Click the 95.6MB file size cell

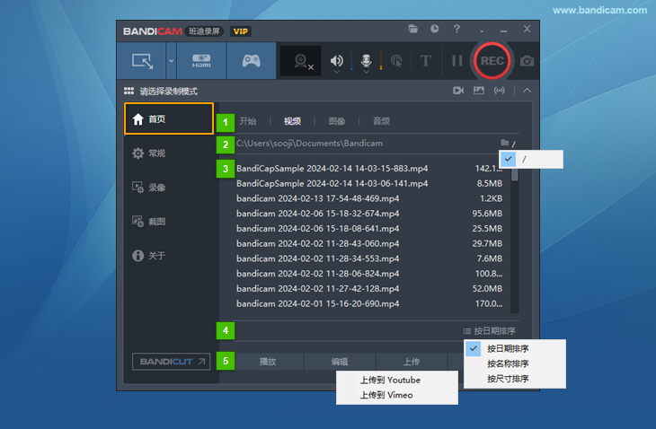pyautogui.click(x=487, y=214)
